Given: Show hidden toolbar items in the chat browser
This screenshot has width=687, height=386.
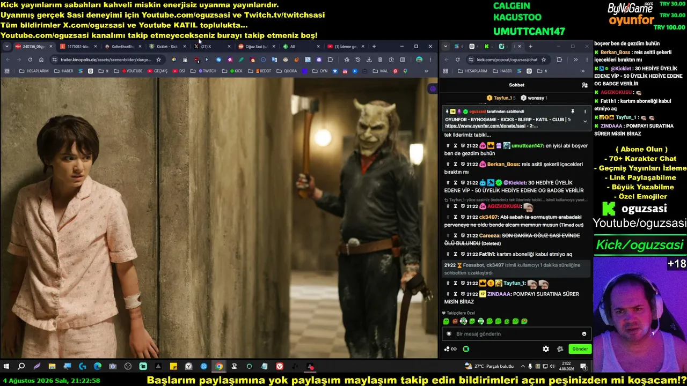Looking at the screenshot, I should 575,60.
